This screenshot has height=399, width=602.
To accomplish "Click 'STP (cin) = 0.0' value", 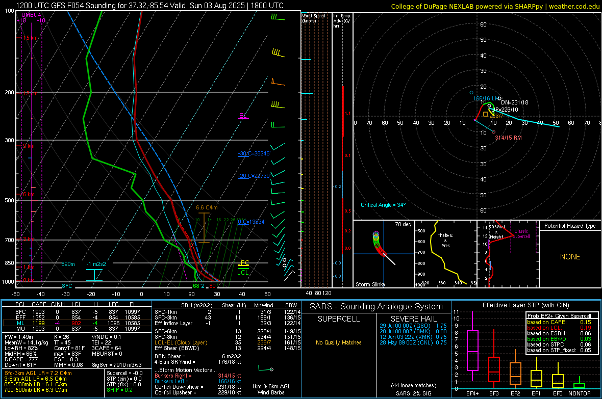I will click(124, 379).
